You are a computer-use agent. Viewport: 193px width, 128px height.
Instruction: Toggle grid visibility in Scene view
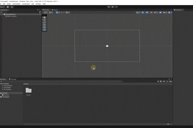[x=57, y=13]
